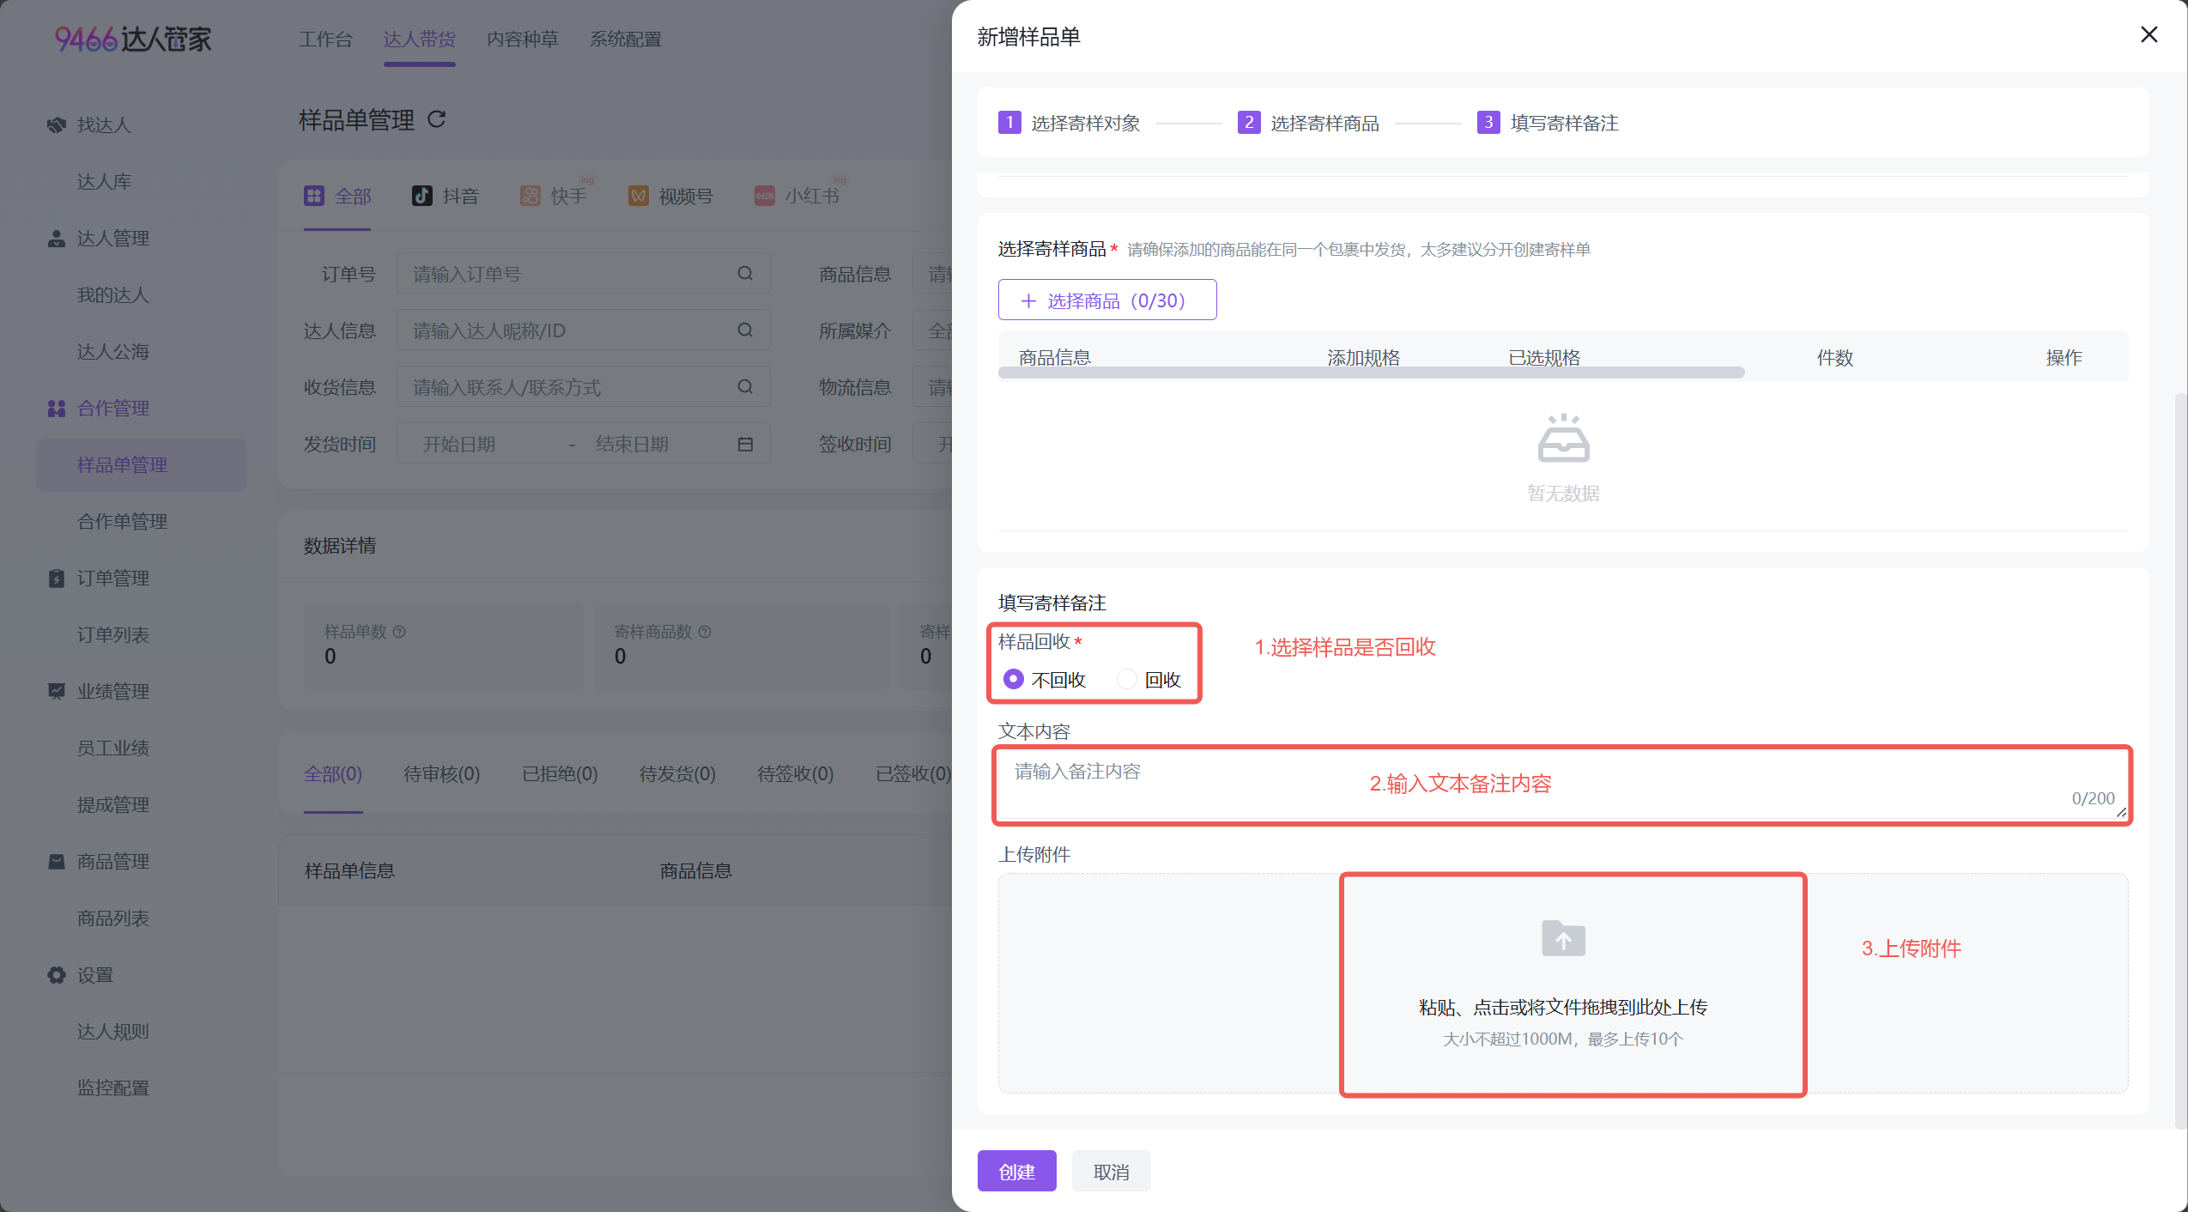The height and width of the screenshot is (1212, 2188).
Task: Click the 业绩管理 sidebar icon
Action: tap(57, 692)
